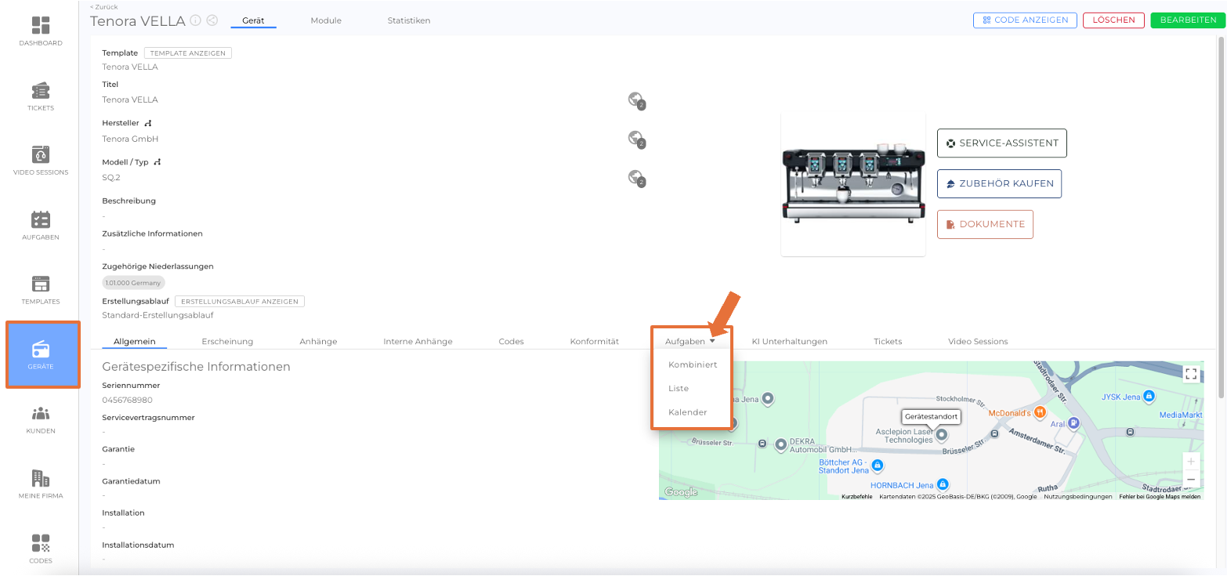
Task: Select Kombiniert from Aufgaben dropdown
Action: [x=692, y=364]
